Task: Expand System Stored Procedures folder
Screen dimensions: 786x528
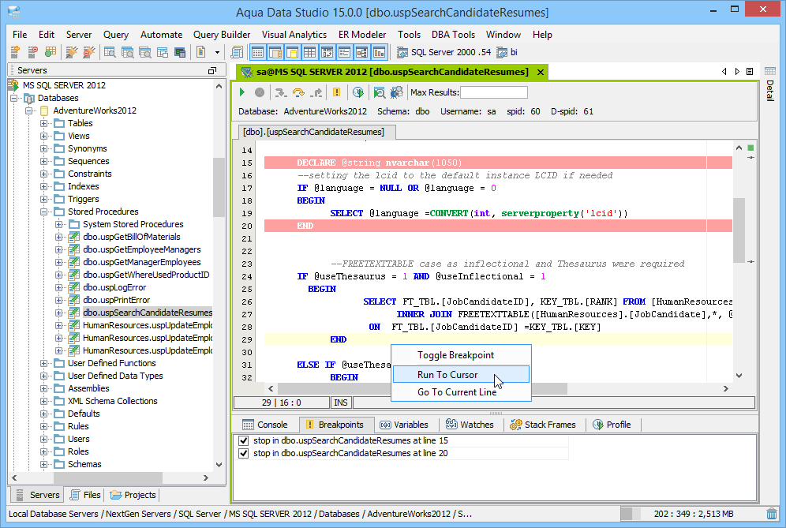Action: click(58, 225)
